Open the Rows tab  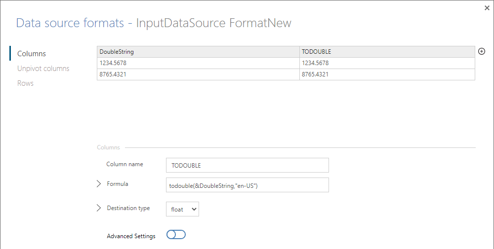coord(25,83)
